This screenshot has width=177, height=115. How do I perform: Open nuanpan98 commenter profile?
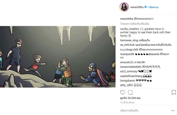coord(127,54)
